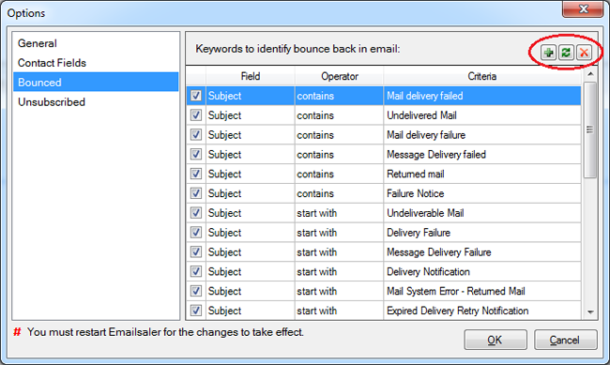
Task: Select the Bounced category item
Action: [x=96, y=83]
